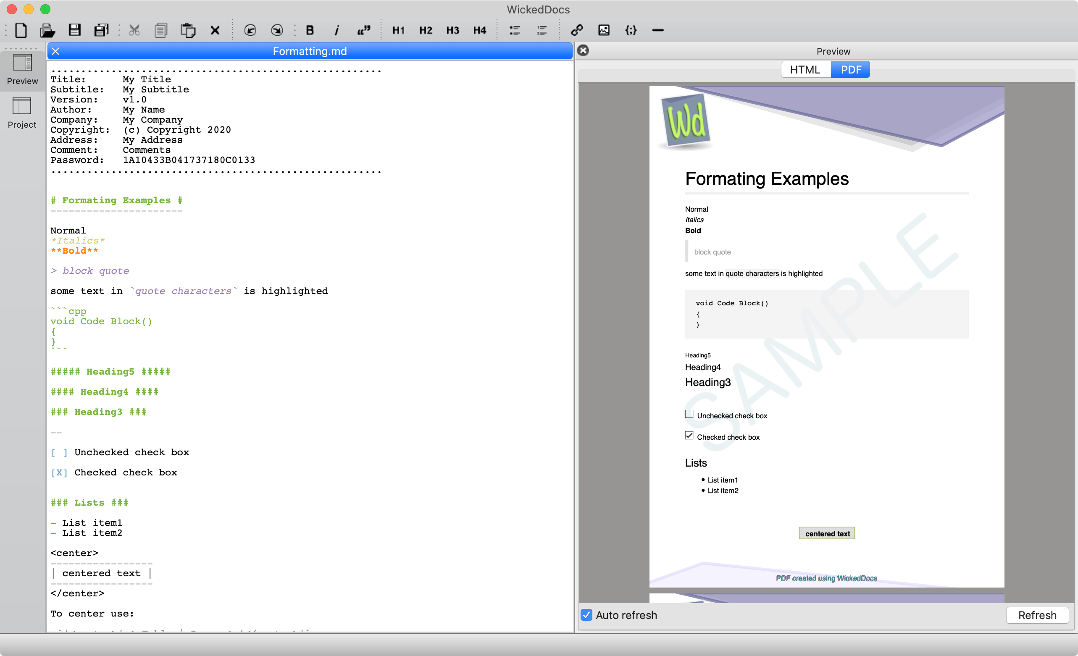Insert an image
The height and width of the screenshot is (656, 1078).
point(604,30)
